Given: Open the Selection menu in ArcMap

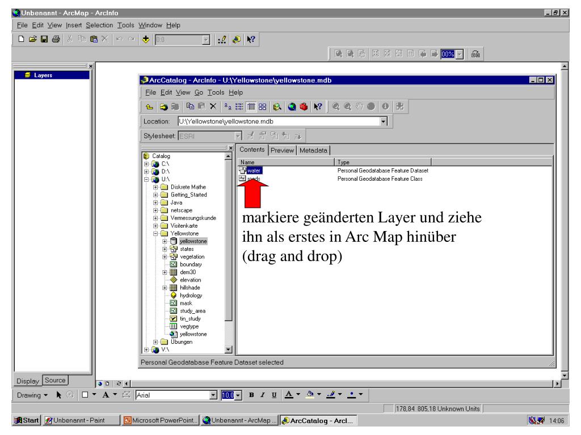Looking at the screenshot, I should 99,25.
